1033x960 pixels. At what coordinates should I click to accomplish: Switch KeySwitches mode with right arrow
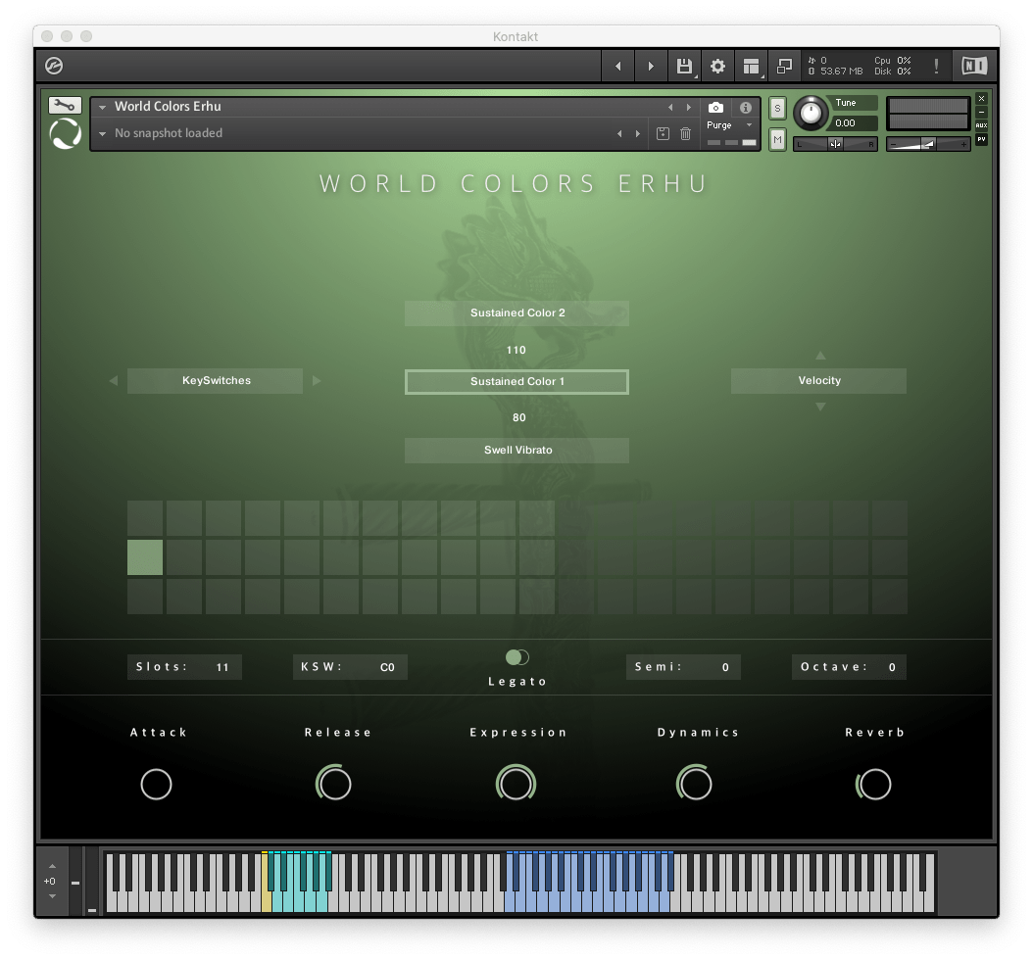pyautogui.click(x=317, y=381)
